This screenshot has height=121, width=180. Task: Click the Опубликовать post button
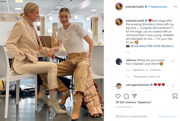[x=167, y=116]
